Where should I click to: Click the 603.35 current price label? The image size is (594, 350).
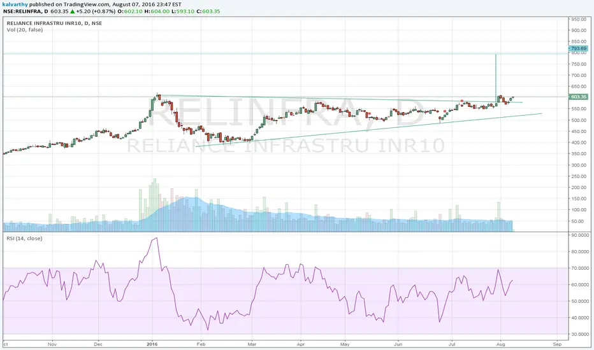point(579,97)
